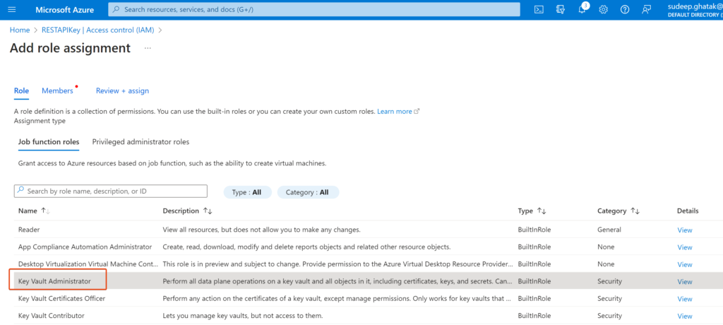Open portal settings gear

point(603,10)
